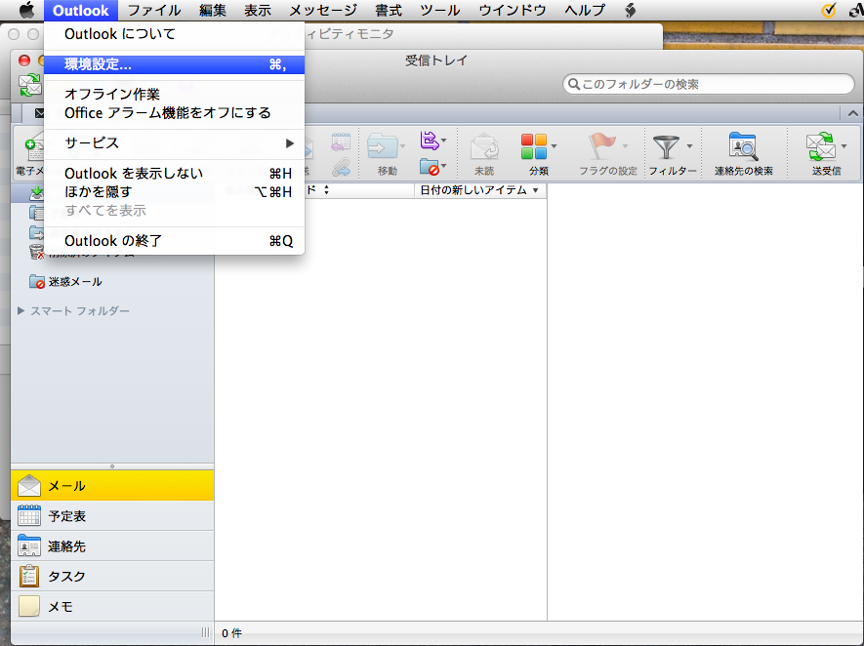Expand the スマート フォルダー section
This screenshot has height=646, width=864.
point(22,311)
